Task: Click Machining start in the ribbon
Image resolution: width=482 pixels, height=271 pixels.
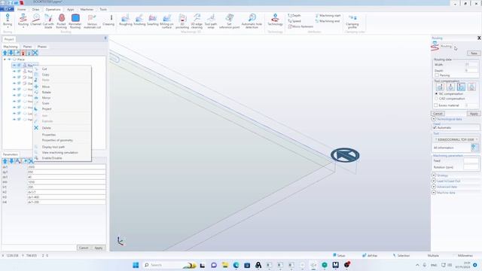Action: pyautogui.click(x=328, y=15)
